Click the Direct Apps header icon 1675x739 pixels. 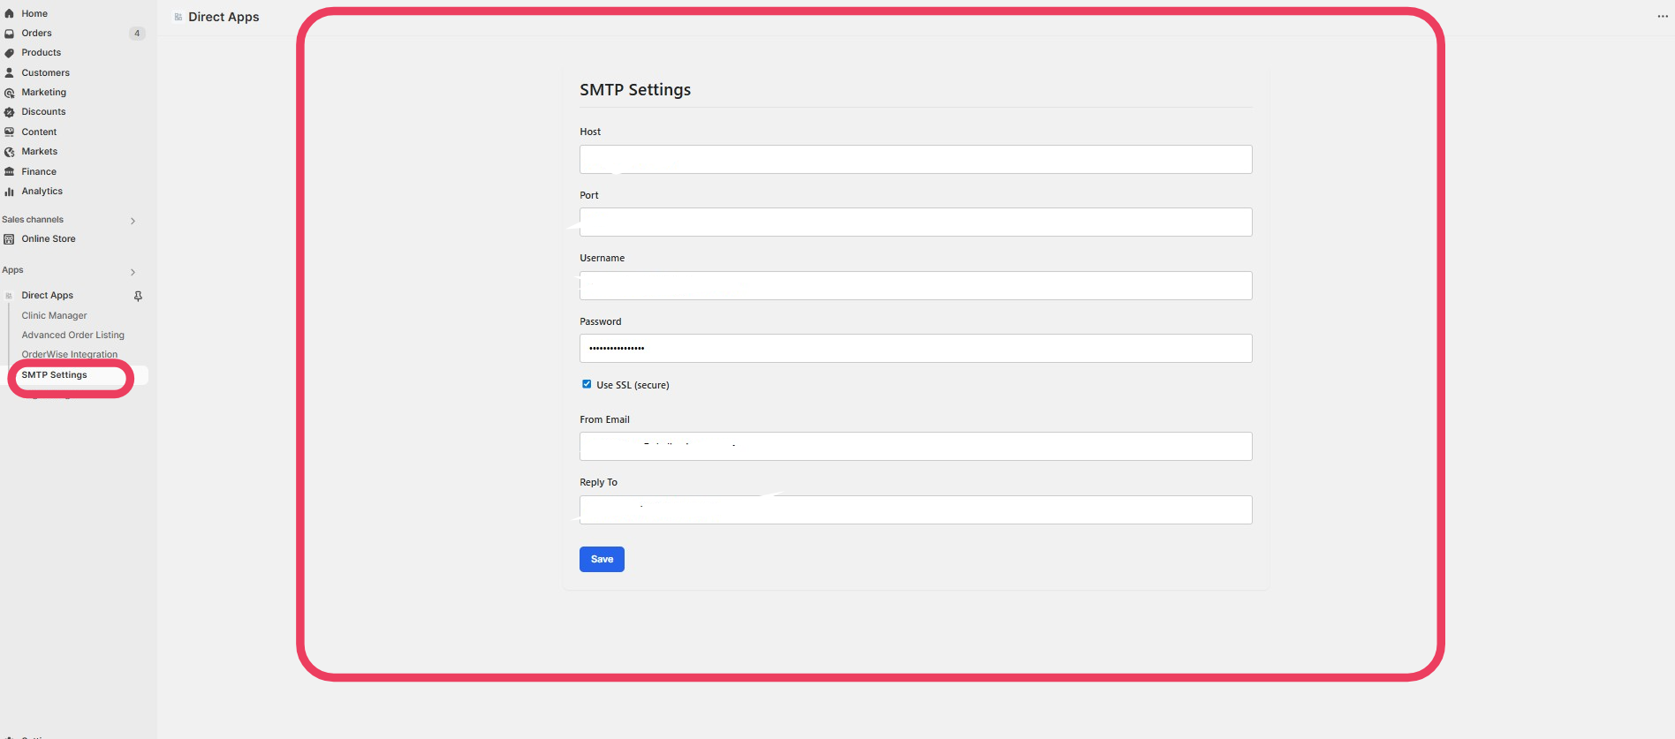(178, 17)
